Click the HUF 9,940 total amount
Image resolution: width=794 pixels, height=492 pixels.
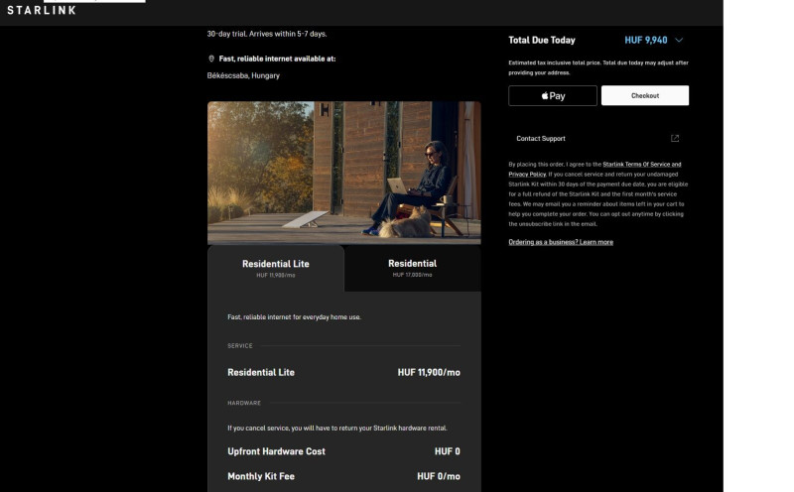coord(646,40)
